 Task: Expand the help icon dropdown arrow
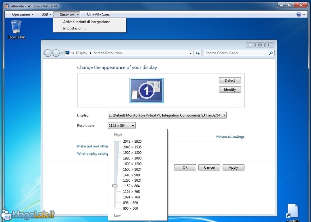tap(304, 15)
